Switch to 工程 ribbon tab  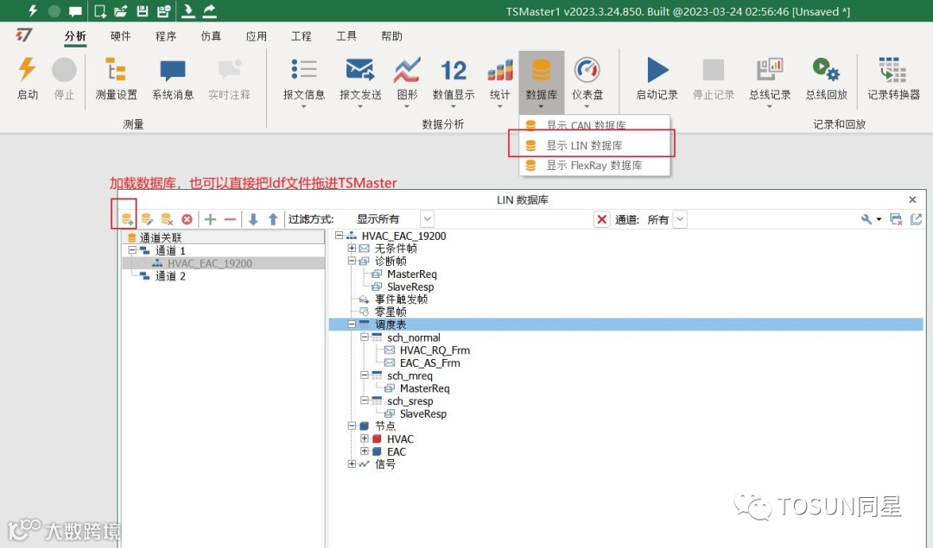click(x=301, y=36)
